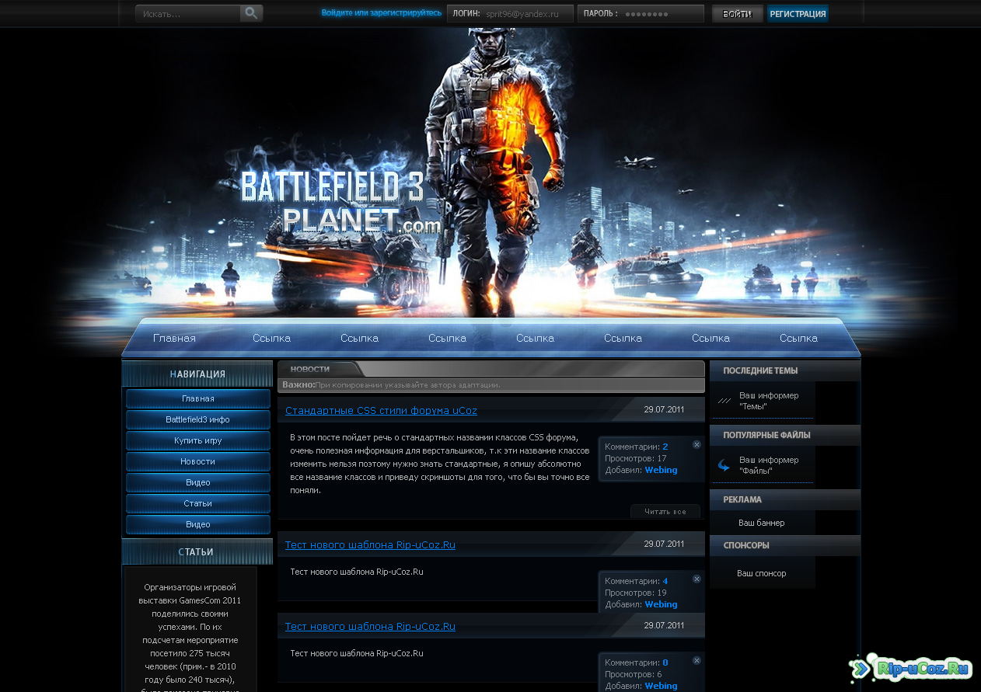Open the Тест нового шаблона post with 0 comments
The height and width of the screenshot is (692, 981).
(x=370, y=627)
